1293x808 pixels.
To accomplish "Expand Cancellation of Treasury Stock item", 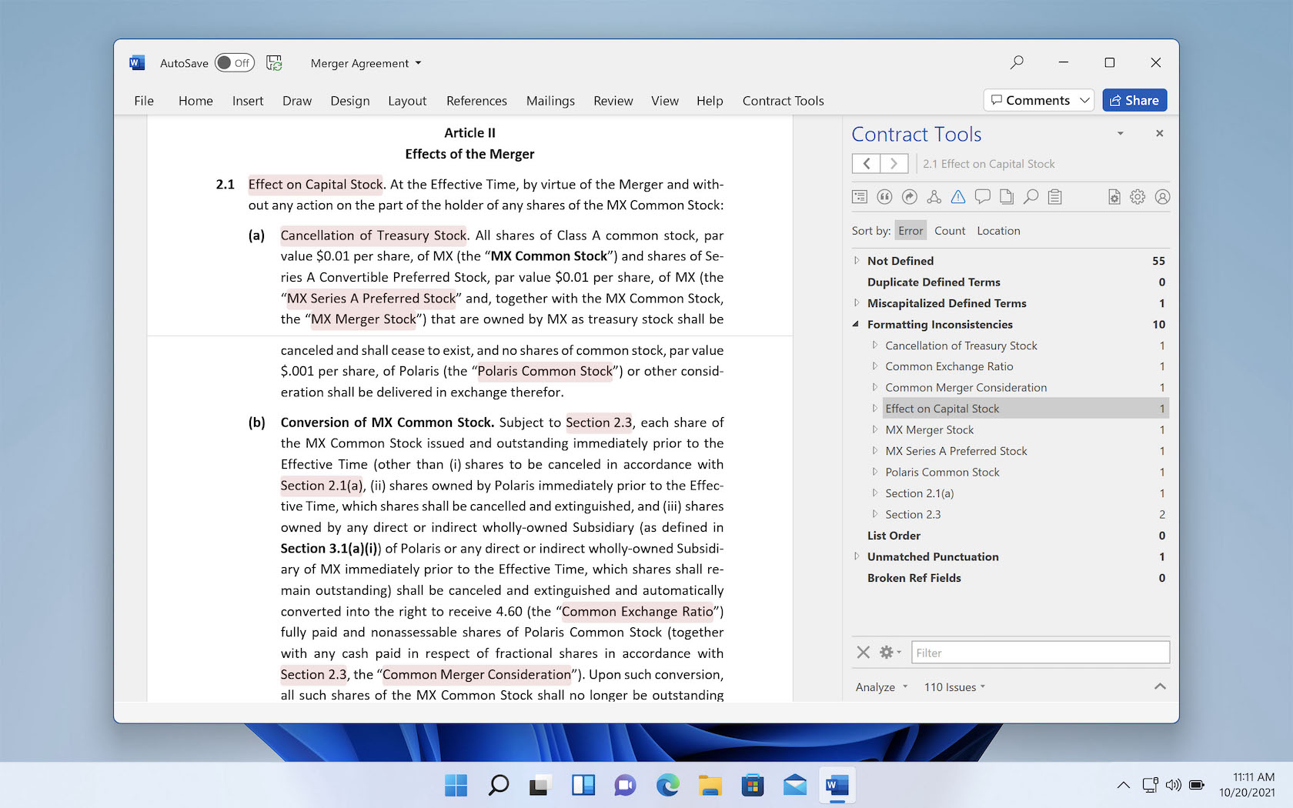I will point(874,346).
